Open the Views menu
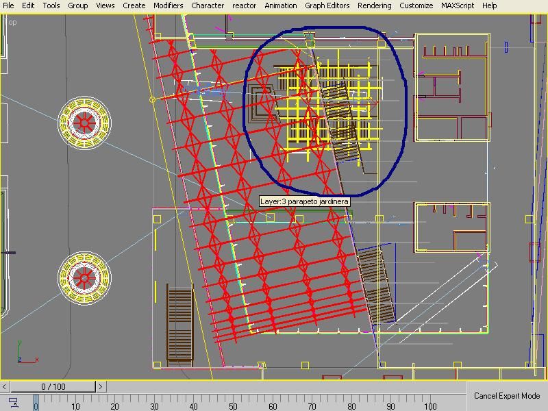The width and height of the screenshot is (548, 411). [x=105, y=5]
